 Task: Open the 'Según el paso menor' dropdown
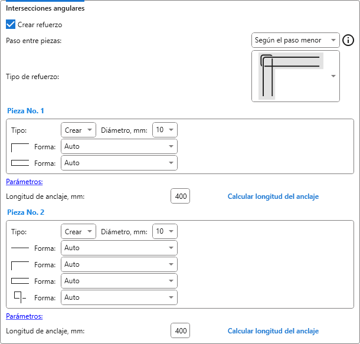(x=295, y=40)
